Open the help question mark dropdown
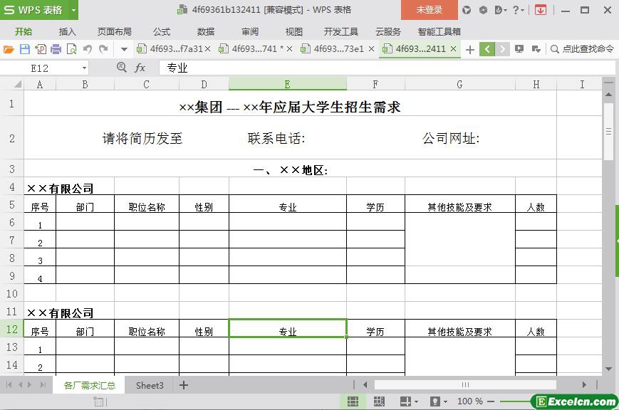The width and height of the screenshot is (619, 410). (519, 10)
